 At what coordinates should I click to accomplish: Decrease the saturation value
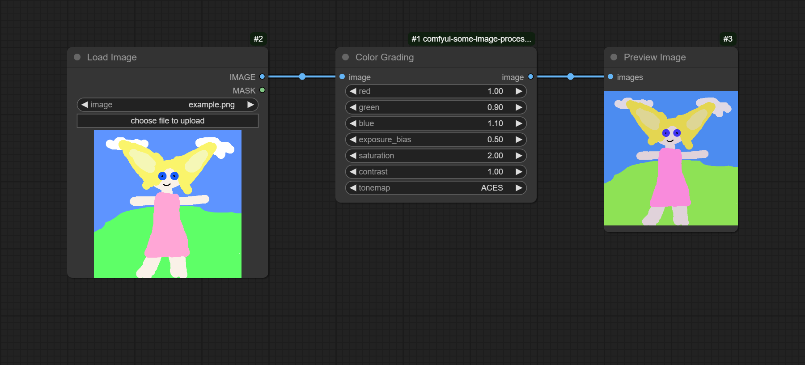click(x=353, y=156)
